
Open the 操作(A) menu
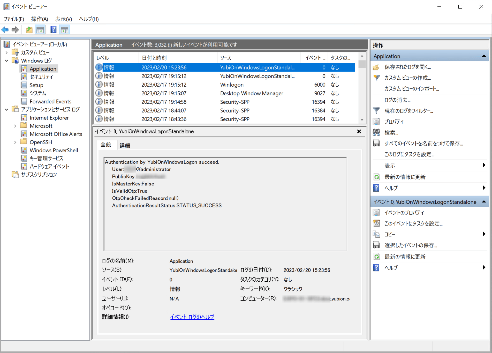pos(40,19)
